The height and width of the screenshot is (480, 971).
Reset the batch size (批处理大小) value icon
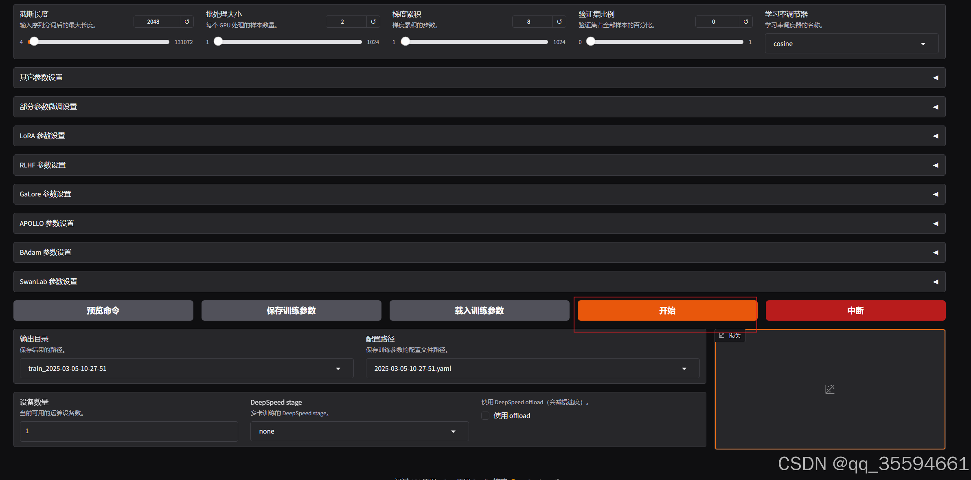[x=373, y=22]
